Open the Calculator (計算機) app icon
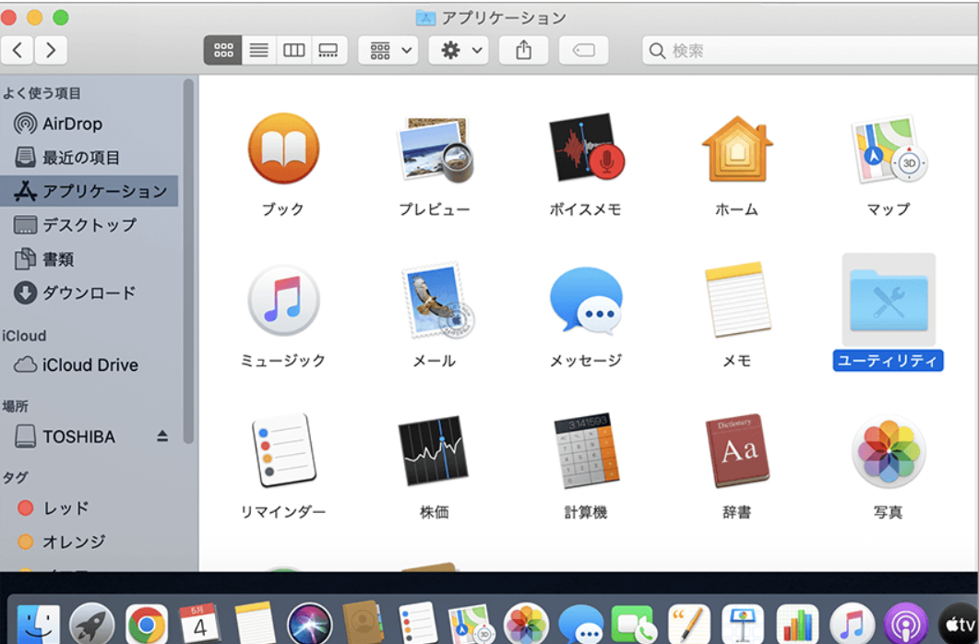The height and width of the screenshot is (644, 979). (x=585, y=452)
